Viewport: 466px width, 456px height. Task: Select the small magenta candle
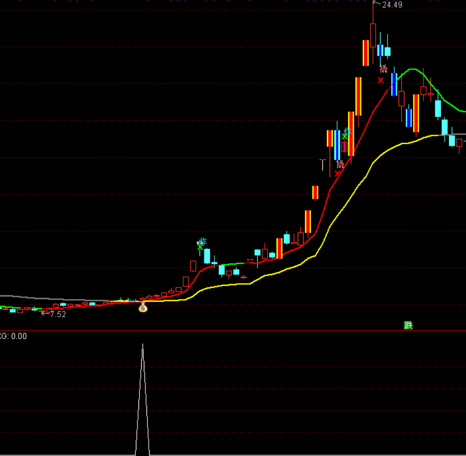coord(344,147)
